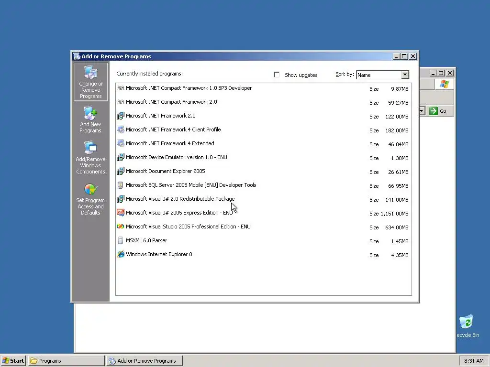Image resolution: width=490 pixels, height=367 pixels.
Task: Close the background Programs window
Action: coord(450,73)
